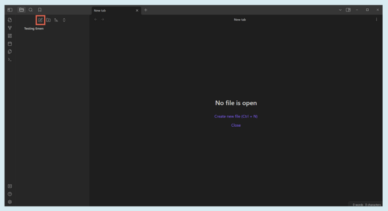Open the Help question mark icon
388x211 pixels.
(x=10, y=194)
